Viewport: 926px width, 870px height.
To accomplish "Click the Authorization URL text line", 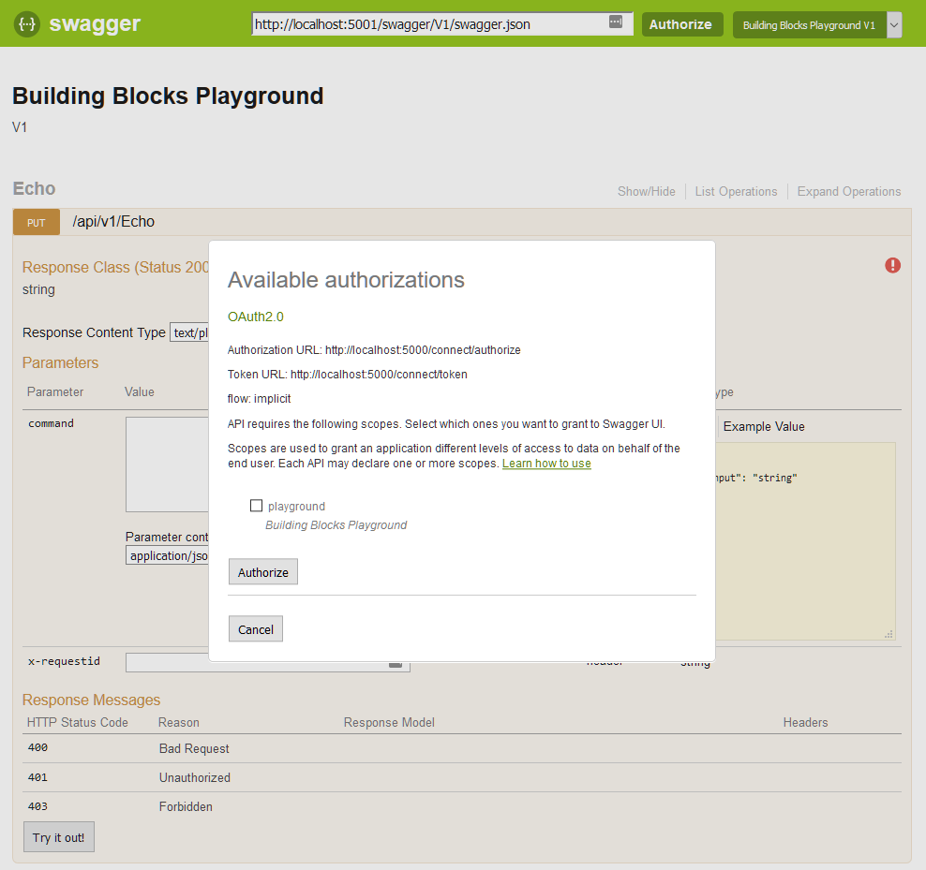I will coord(374,350).
